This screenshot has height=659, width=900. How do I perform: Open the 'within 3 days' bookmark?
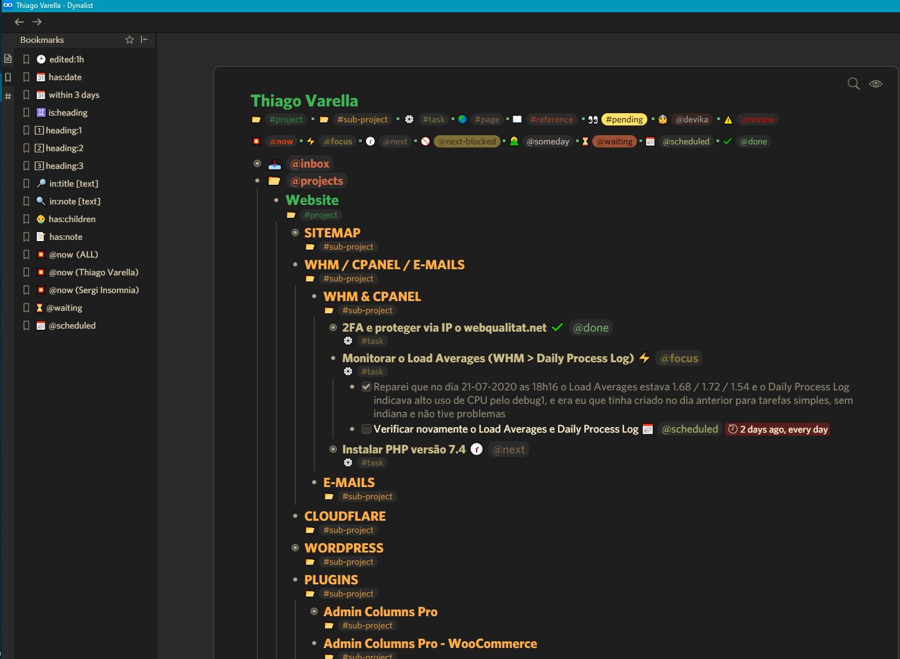pyautogui.click(x=74, y=95)
